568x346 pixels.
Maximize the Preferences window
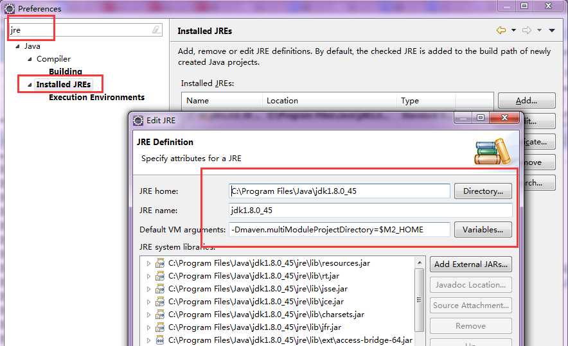coord(524,6)
